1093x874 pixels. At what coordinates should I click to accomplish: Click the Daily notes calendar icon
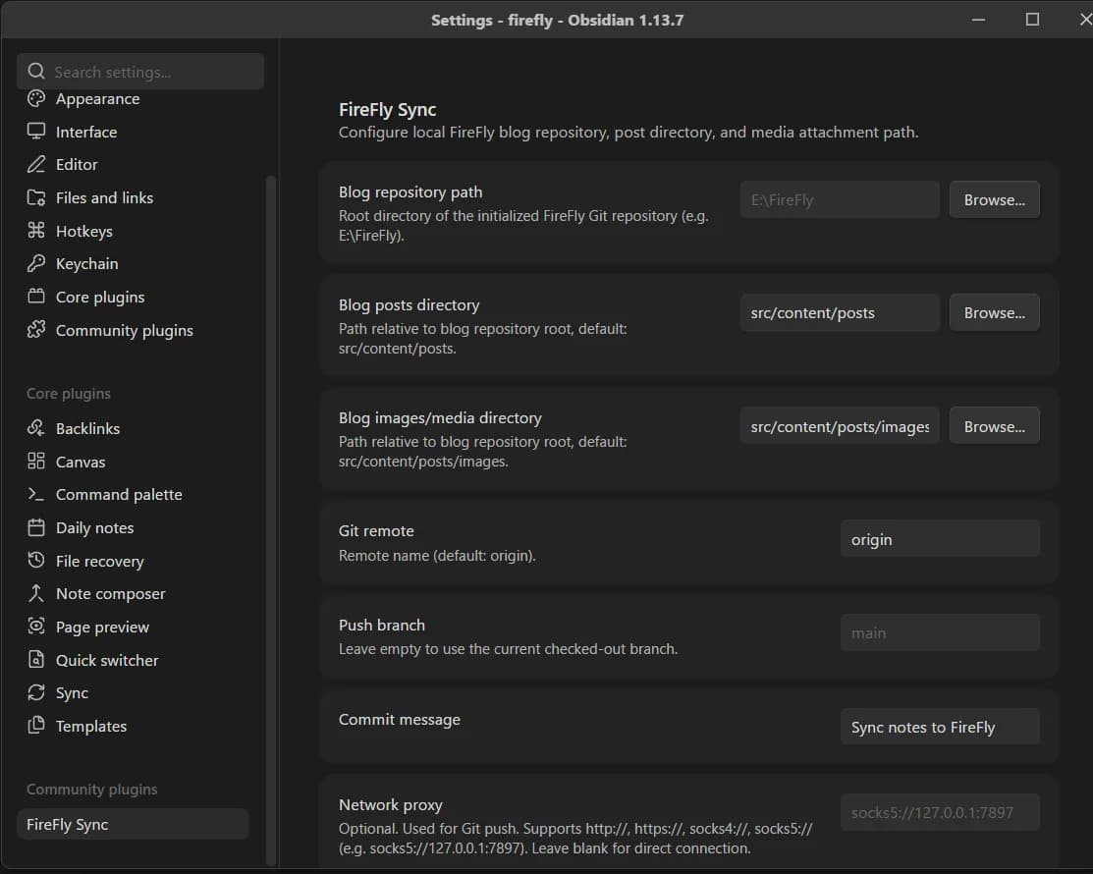[x=36, y=527]
